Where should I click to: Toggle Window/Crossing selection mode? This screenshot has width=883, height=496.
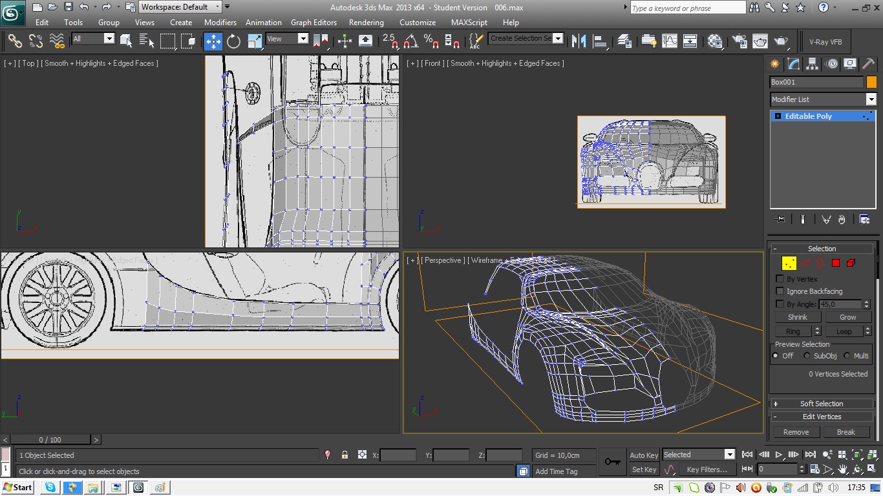coord(189,41)
